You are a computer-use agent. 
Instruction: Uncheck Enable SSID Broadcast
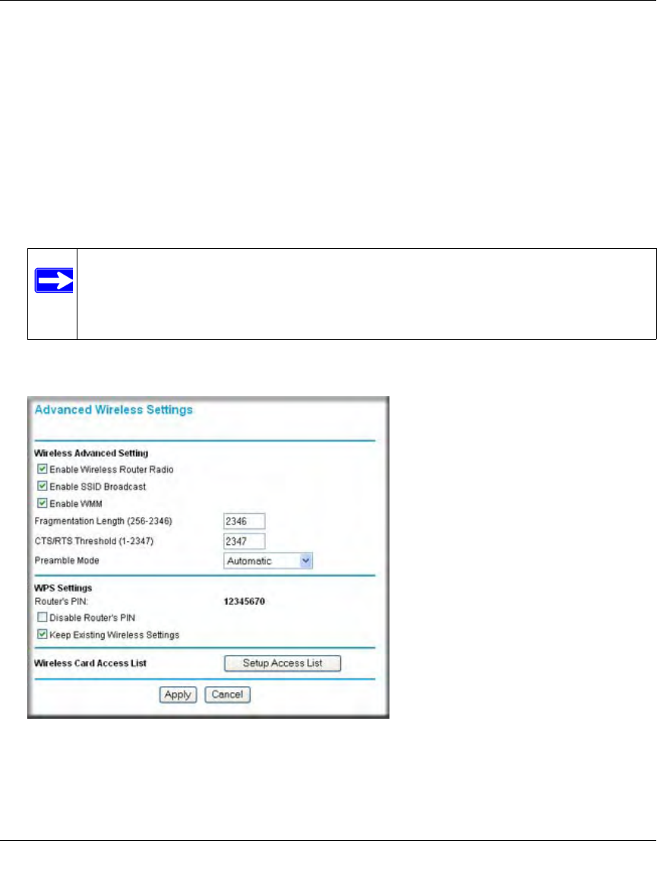point(42,486)
